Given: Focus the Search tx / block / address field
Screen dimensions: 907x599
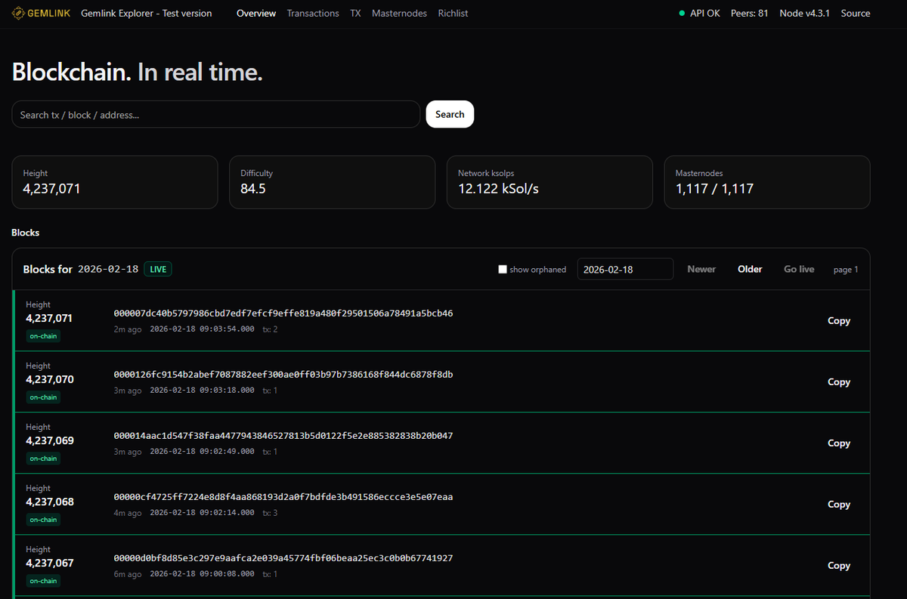Looking at the screenshot, I should pyautogui.click(x=215, y=114).
